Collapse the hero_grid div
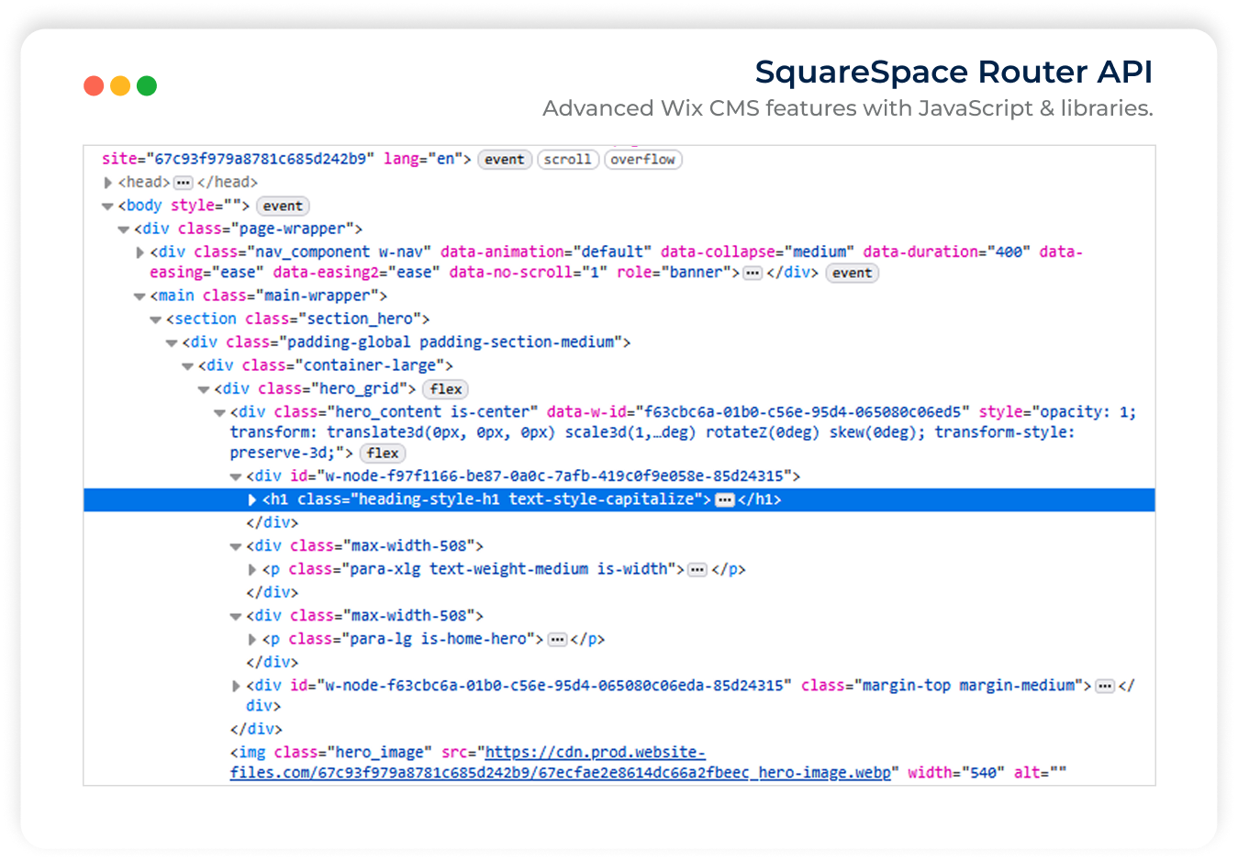 click(204, 389)
